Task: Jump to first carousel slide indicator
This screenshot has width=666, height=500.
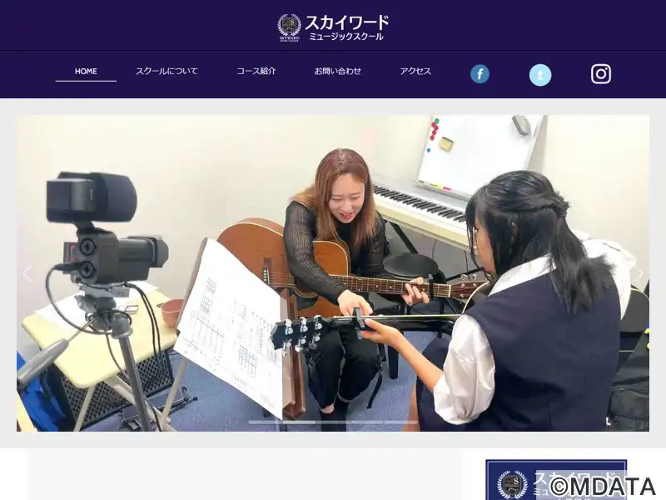Action: click(265, 422)
